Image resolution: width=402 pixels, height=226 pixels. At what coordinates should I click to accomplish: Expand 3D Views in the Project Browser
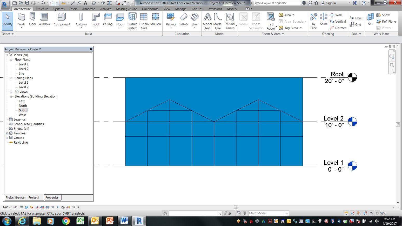point(11,92)
